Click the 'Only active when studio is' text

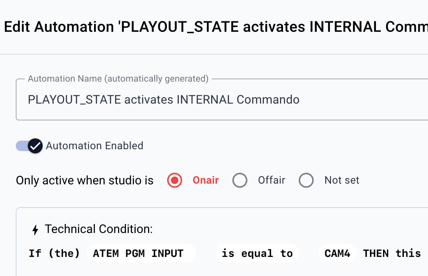coord(85,180)
